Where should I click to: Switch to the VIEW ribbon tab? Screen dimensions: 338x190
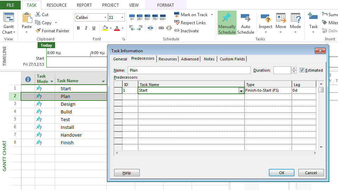134,5
